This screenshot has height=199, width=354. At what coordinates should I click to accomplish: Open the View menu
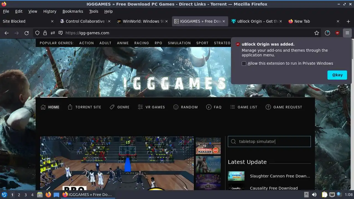(x=33, y=11)
